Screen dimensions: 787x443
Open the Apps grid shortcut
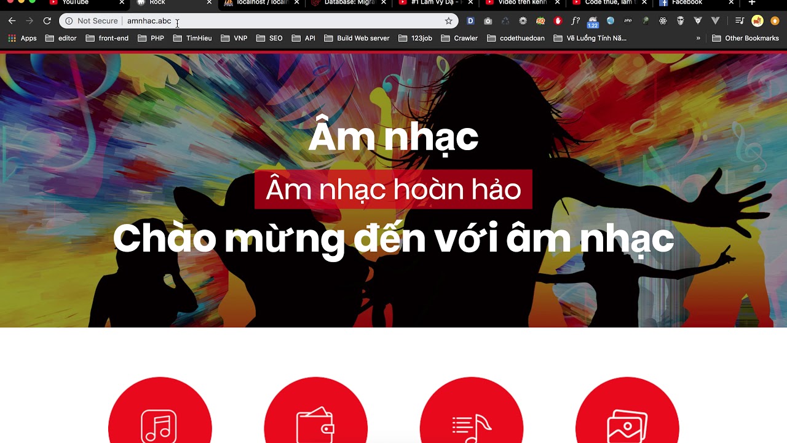click(x=22, y=38)
